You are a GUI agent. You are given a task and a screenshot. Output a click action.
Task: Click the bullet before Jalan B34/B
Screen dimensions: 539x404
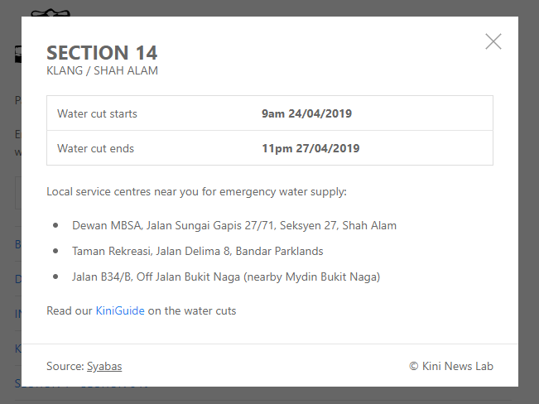[55, 277]
